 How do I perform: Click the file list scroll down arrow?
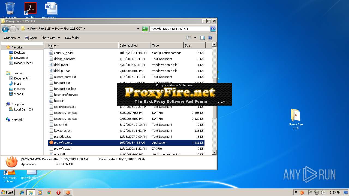214,152
